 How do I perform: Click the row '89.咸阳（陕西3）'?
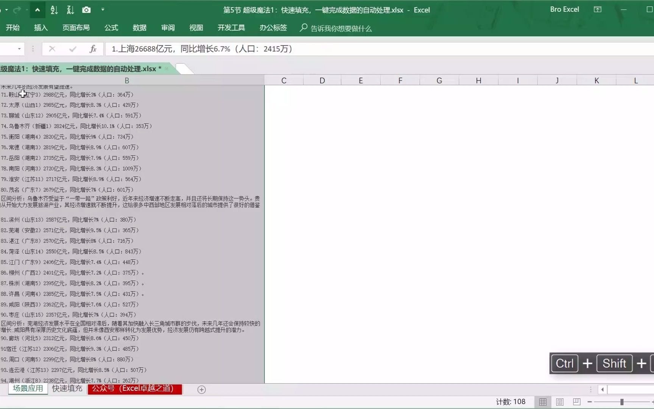click(132, 305)
